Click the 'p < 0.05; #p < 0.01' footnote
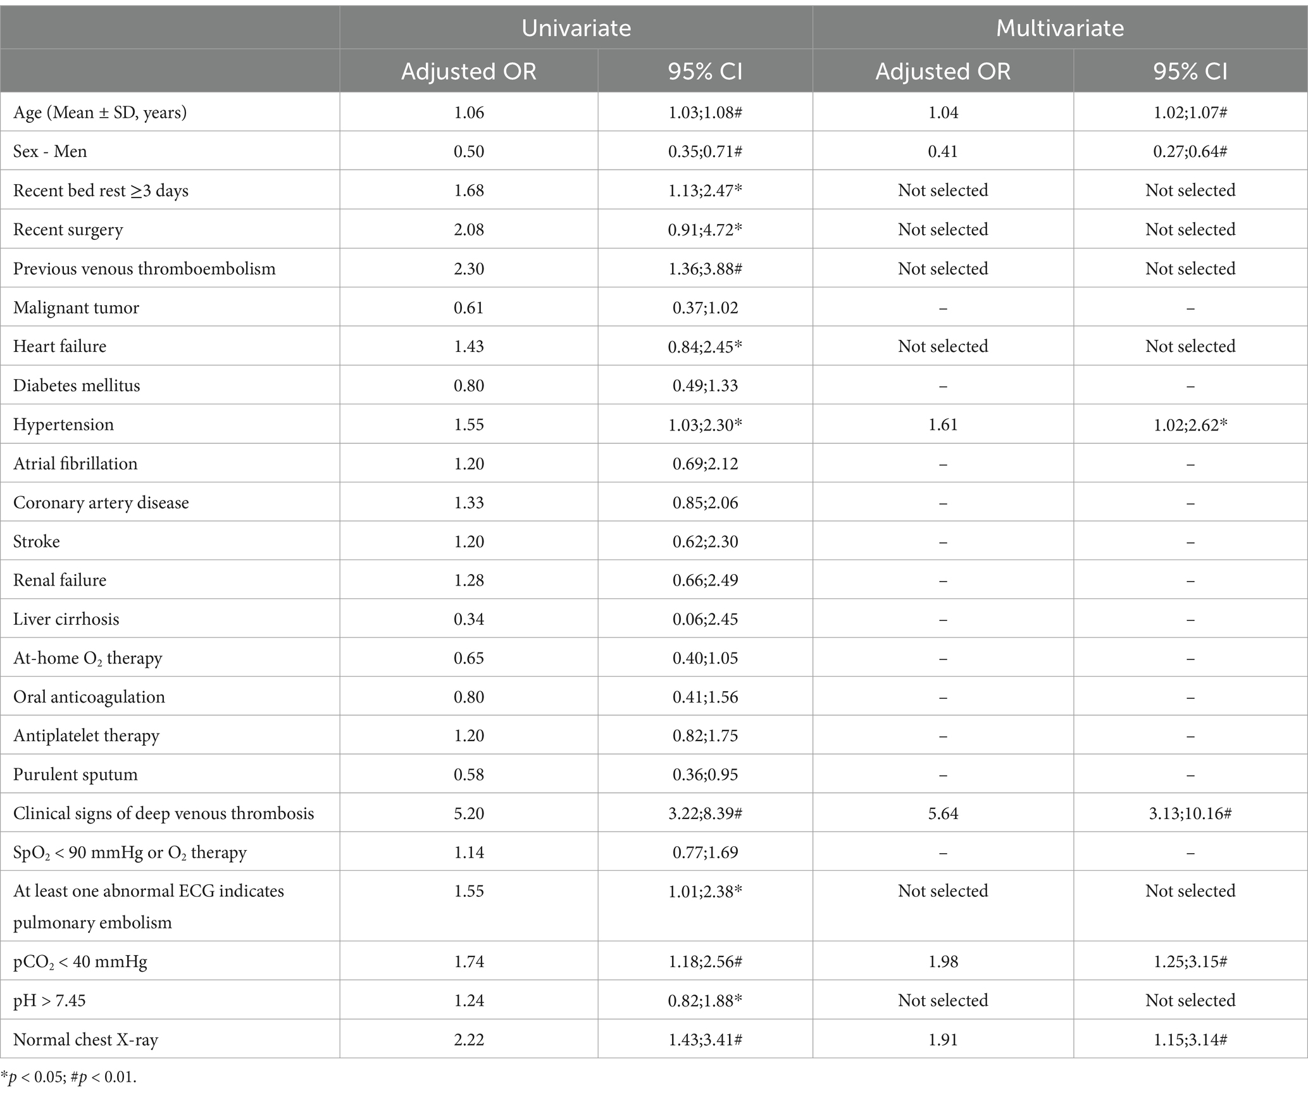The width and height of the screenshot is (1308, 1095). tap(68, 1077)
